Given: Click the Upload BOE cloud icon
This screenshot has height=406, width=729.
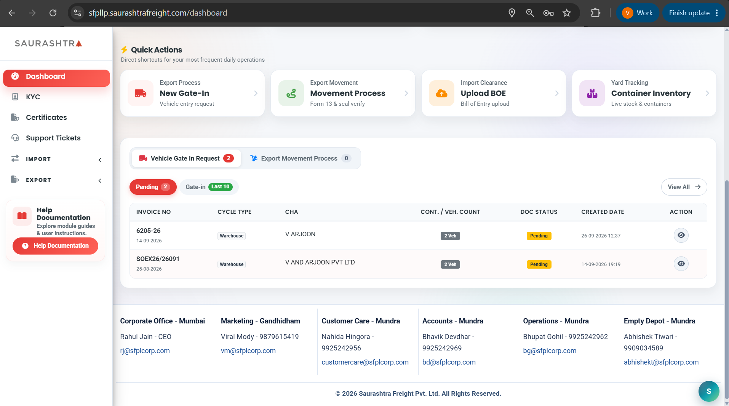Looking at the screenshot, I should click(x=441, y=93).
